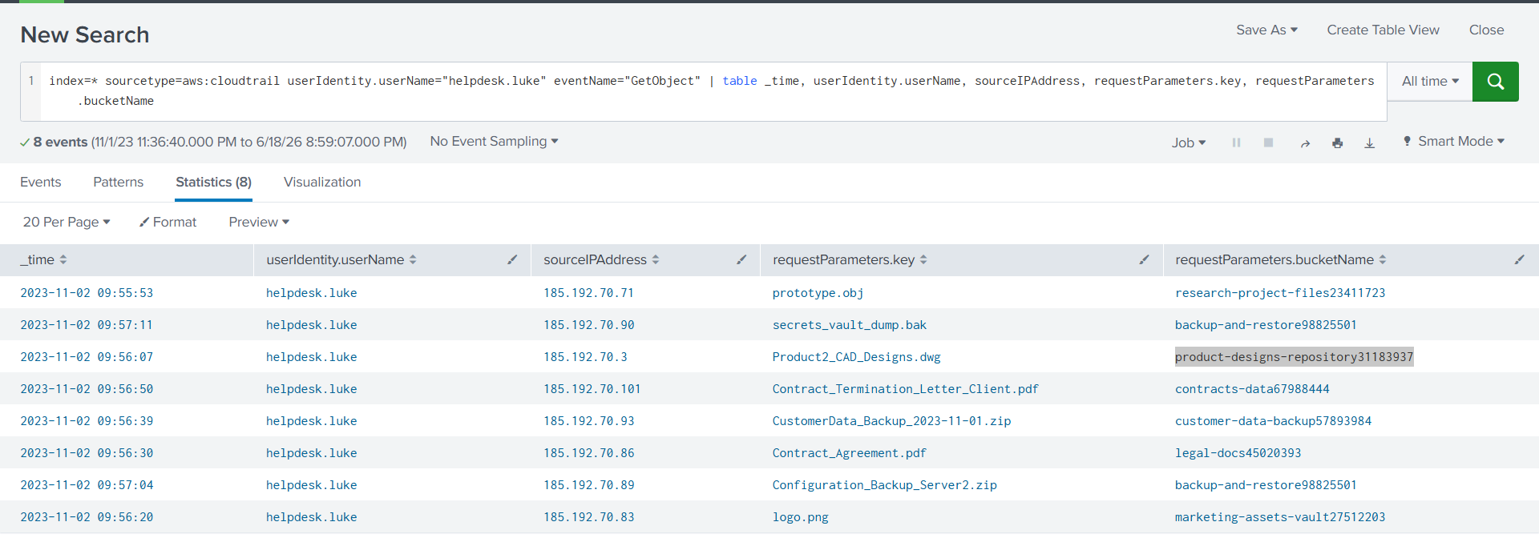Edit the sourceIPAddress column with pencil icon
The height and width of the screenshot is (546, 1539).
(741, 259)
